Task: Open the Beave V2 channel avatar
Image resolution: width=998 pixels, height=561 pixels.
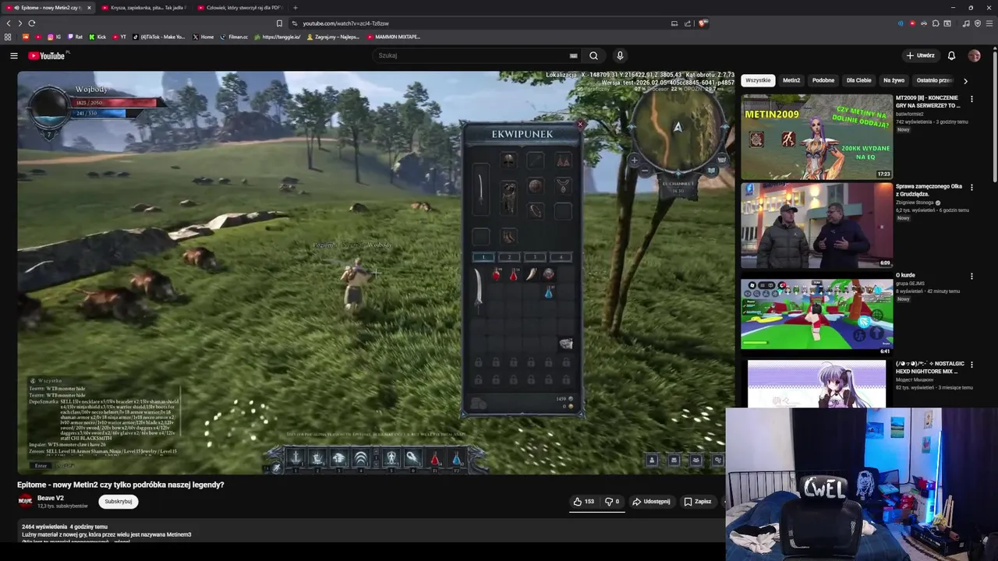Action: pos(25,501)
